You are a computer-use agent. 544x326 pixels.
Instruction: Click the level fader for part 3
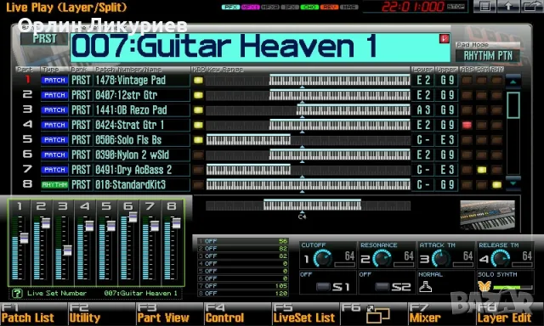[67, 250]
